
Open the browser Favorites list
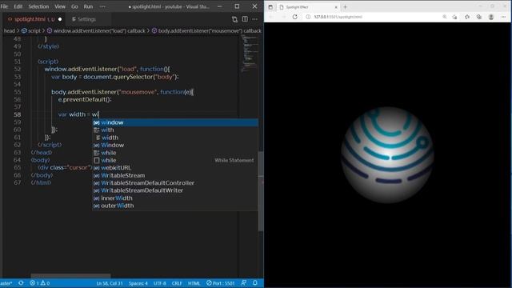(x=467, y=17)
